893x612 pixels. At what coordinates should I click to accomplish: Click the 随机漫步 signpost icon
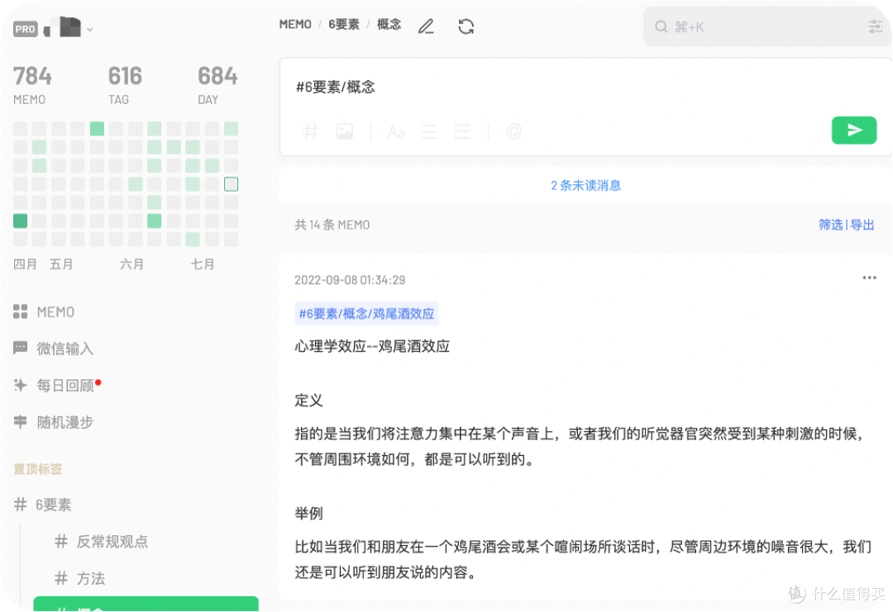[x=20, y=421]
